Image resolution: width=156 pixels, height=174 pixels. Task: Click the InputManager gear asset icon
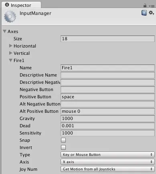10,17
